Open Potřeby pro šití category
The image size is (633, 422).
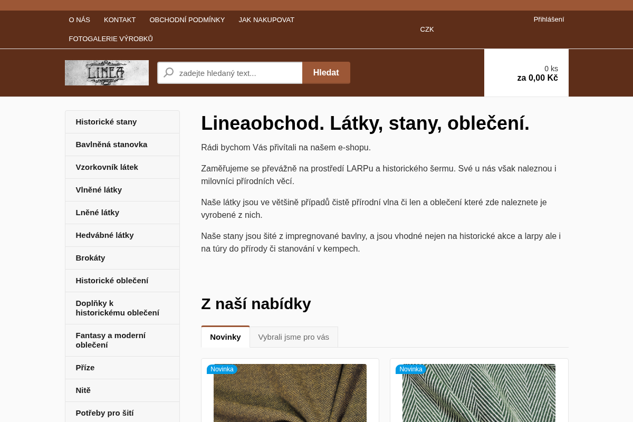[122, 413]
